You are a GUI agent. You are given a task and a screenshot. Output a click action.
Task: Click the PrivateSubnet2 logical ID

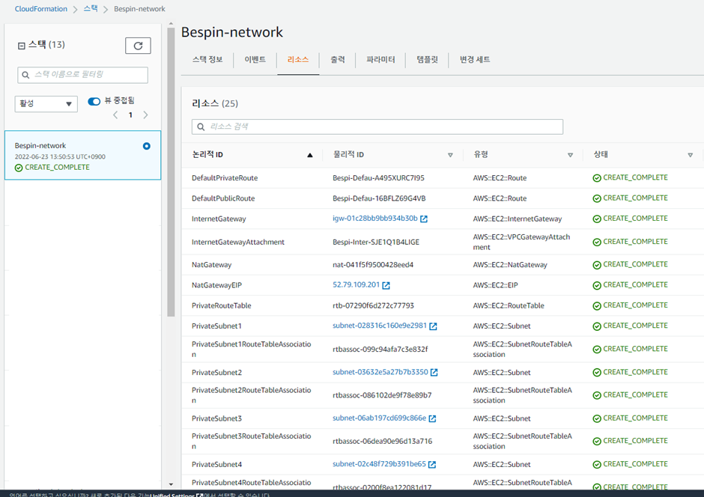point(216,373)
